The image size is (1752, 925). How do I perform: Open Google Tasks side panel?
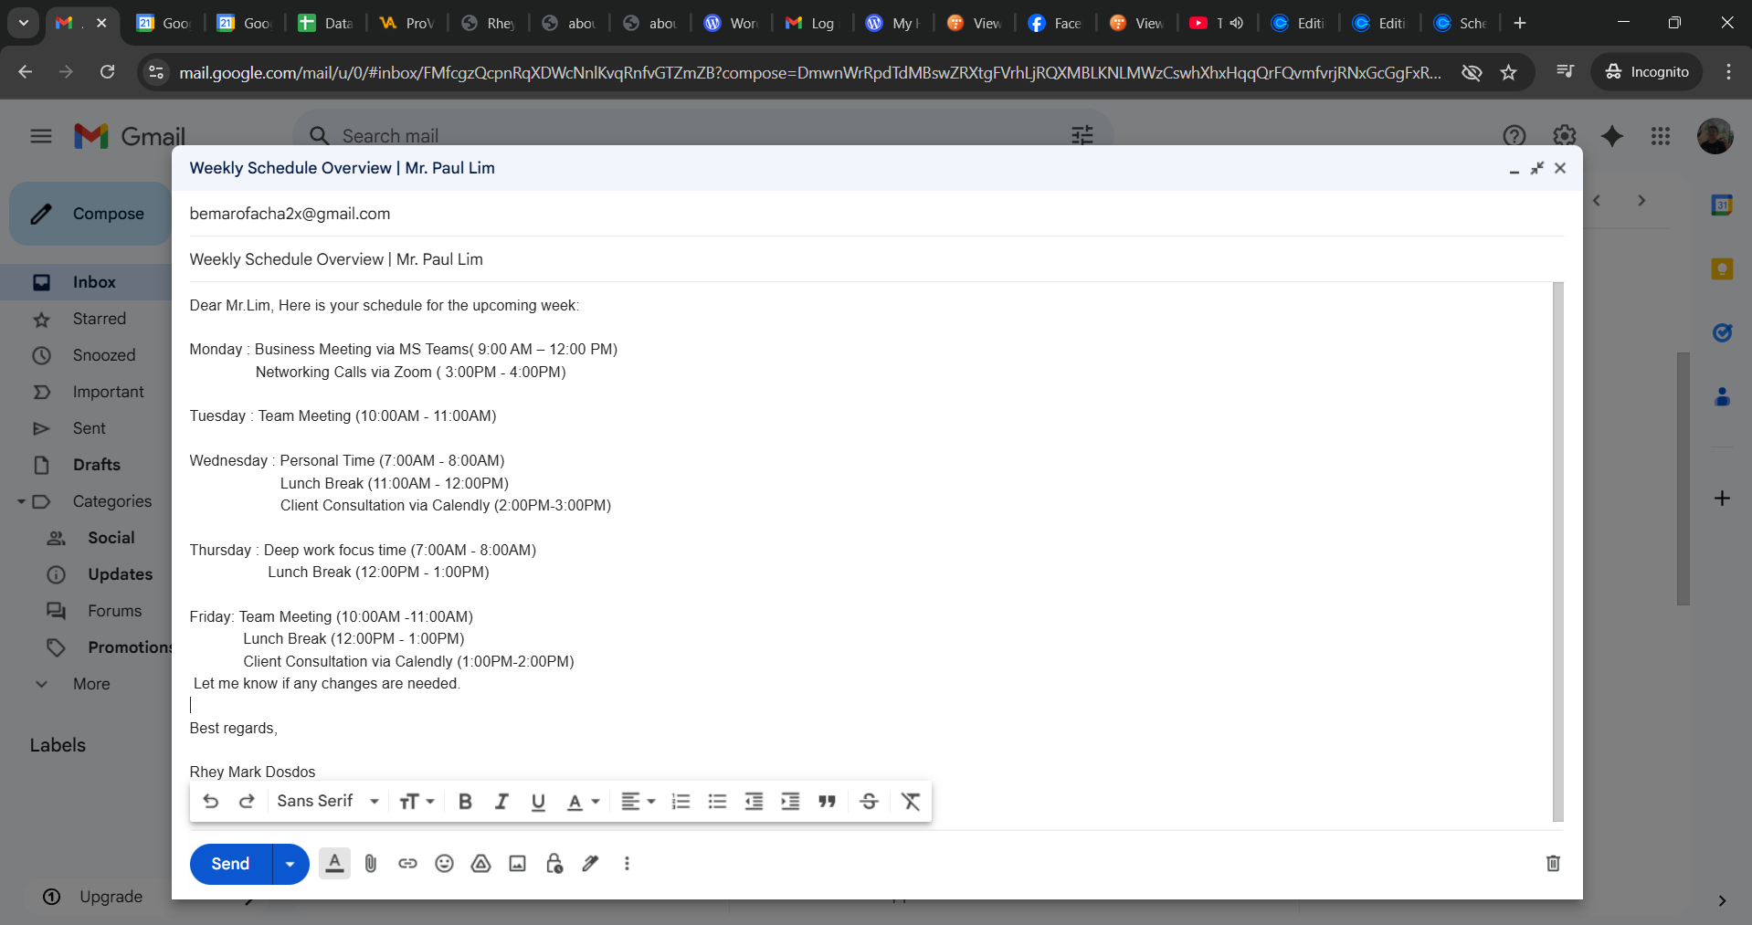1722,333
